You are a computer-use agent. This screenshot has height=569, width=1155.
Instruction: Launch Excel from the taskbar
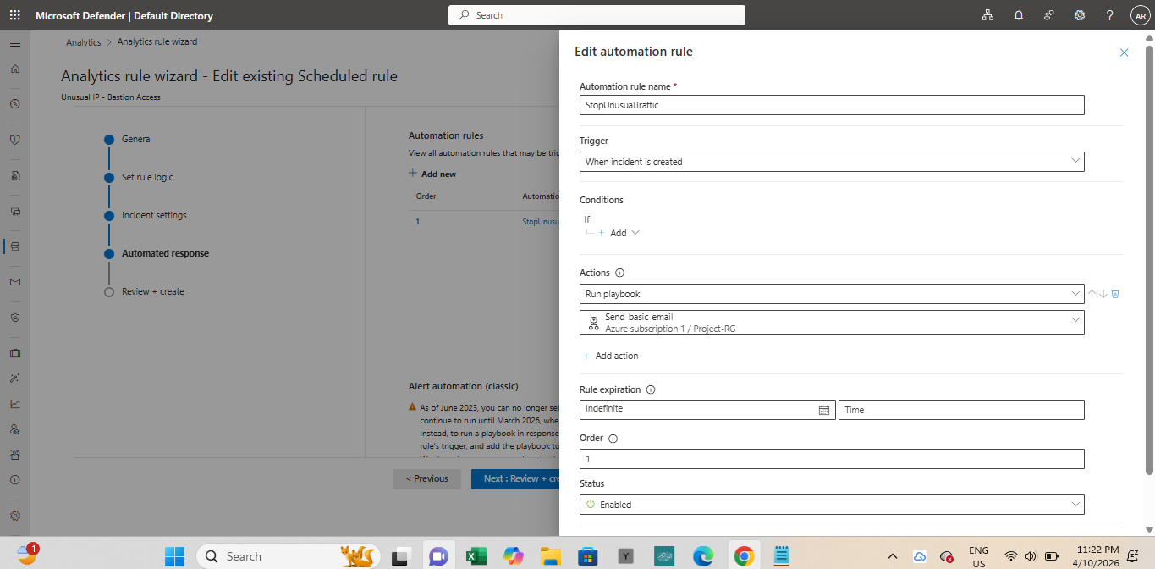[x=476, y=556]
